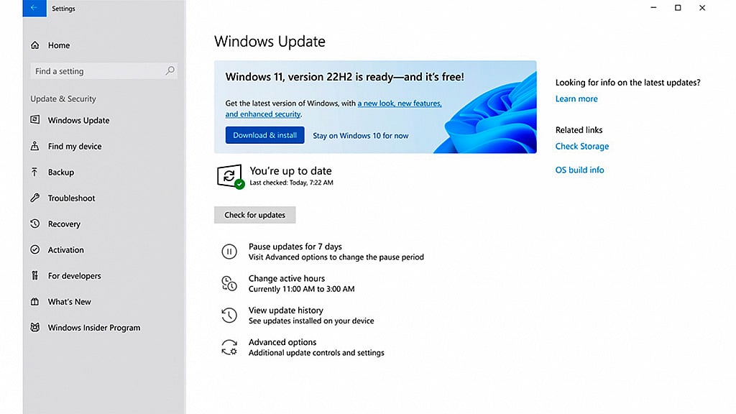
Task: Open the Check Storage link
Action: click(582, 146)
